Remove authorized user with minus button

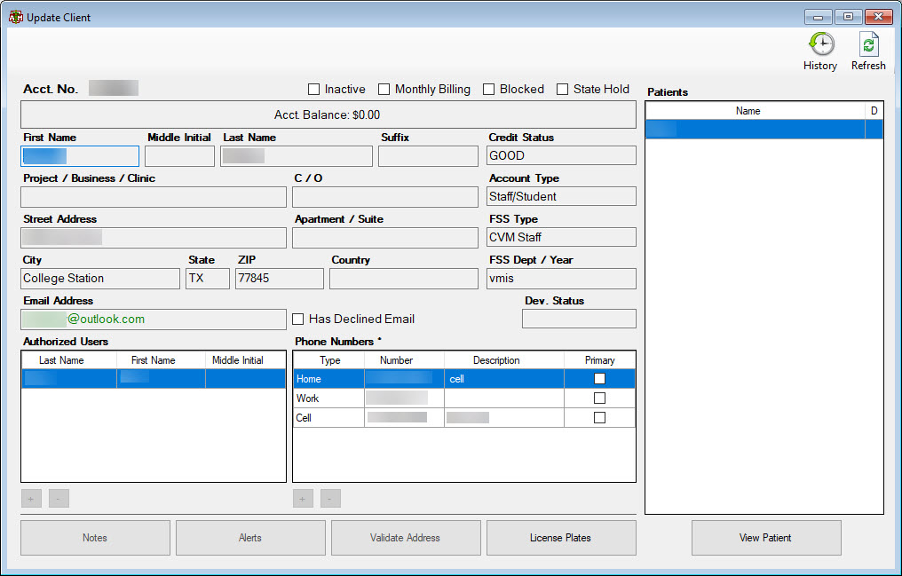[59, 499]
